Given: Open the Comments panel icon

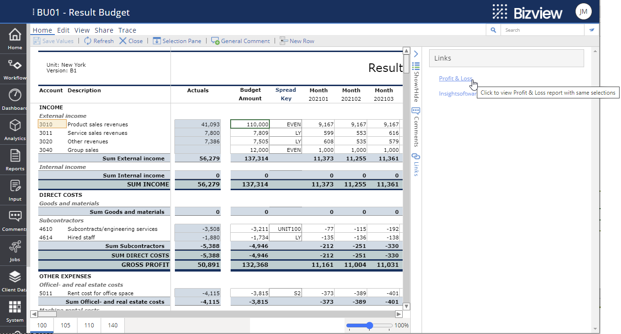Looking at the screenshot, I should [416, 111].
